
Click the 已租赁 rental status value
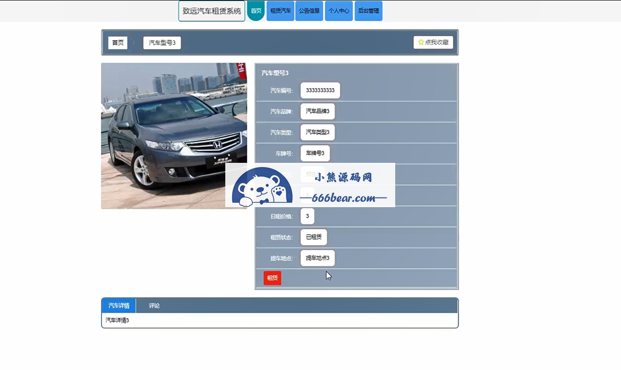click(314, 237)
